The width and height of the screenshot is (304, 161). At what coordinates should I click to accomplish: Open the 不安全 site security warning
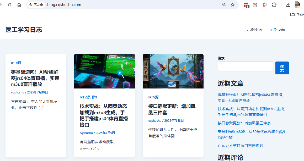[36, 5]
